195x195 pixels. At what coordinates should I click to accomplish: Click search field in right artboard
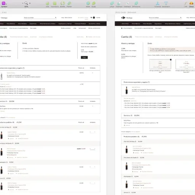165,18
